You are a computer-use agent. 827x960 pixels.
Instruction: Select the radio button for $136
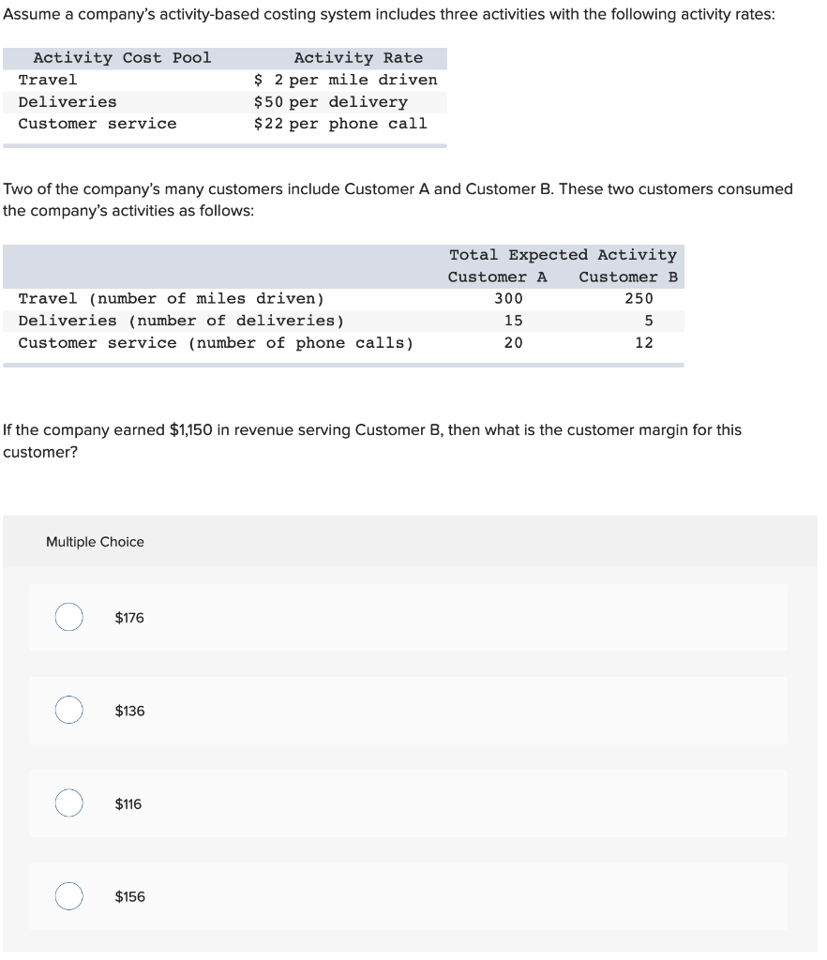pyautogui.click(x=68, y=710)
